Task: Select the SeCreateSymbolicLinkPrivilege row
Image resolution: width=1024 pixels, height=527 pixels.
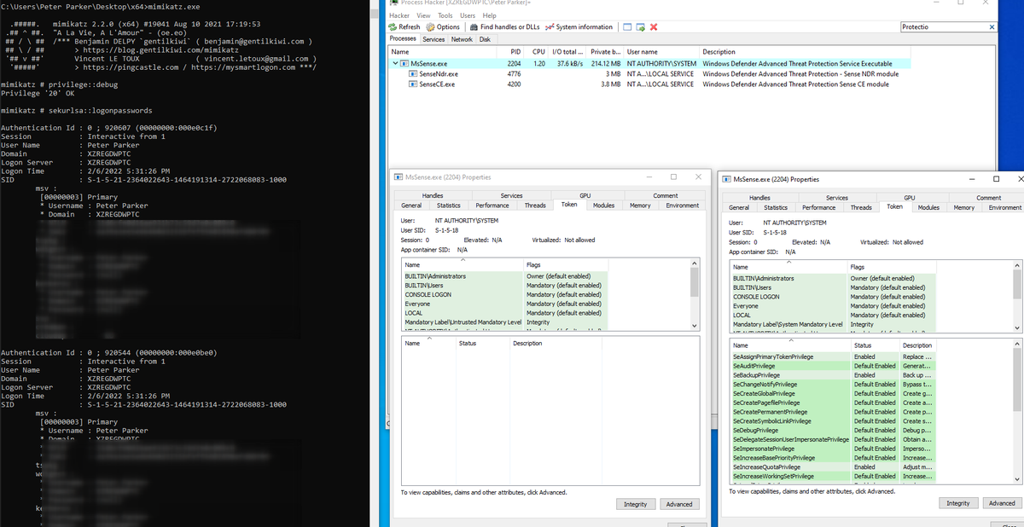Action: click(x=834, y=420)
